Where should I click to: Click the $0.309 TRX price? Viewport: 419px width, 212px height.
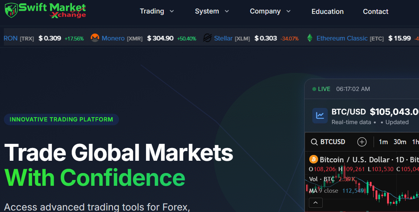(50, 38)
